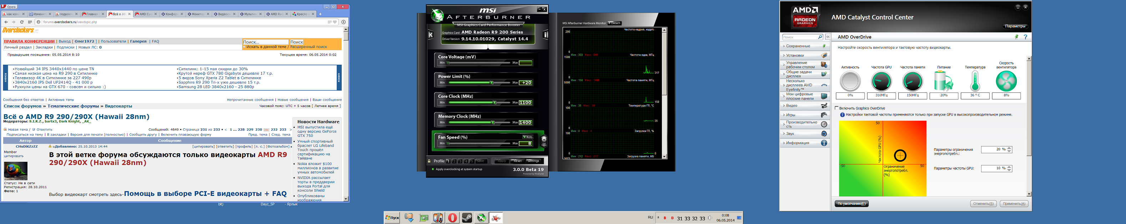The image size is (1126, 224).
Task: Select Afterburner profile slot 1
Action: pos(448,161)
